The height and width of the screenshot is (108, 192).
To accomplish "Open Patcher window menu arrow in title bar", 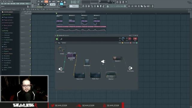I will pyautogui.click(x=56, y=35).
